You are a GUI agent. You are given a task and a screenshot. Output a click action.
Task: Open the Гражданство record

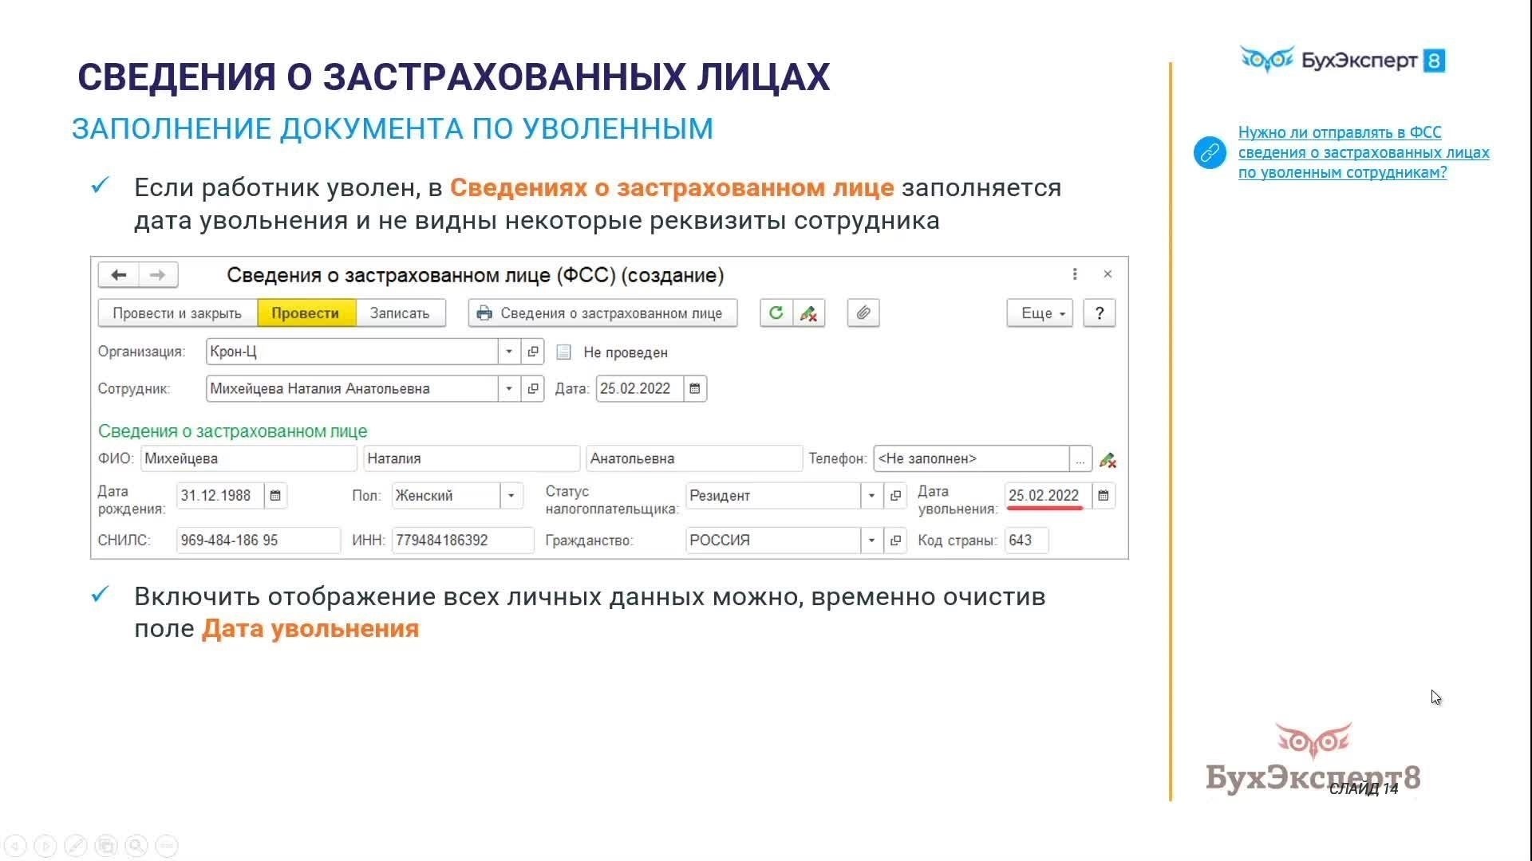coord(895,540)
